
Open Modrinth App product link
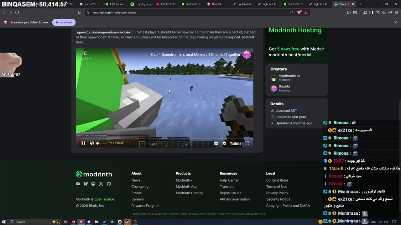coord(186,187)
